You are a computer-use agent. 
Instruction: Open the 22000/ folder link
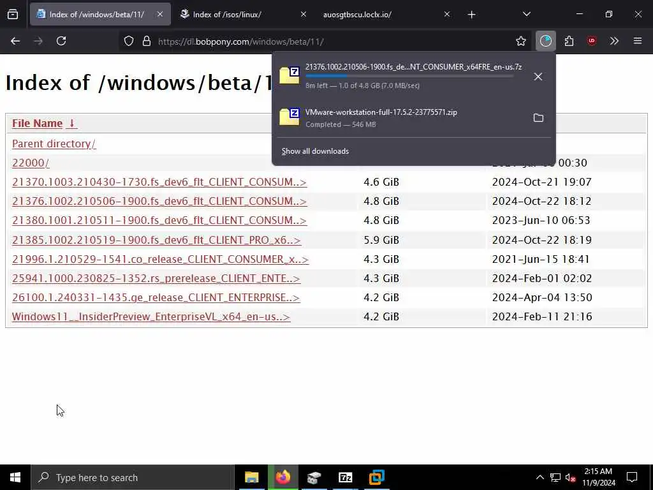click(x=31, y=163)
